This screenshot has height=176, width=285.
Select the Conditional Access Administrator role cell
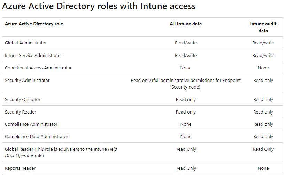38,68
